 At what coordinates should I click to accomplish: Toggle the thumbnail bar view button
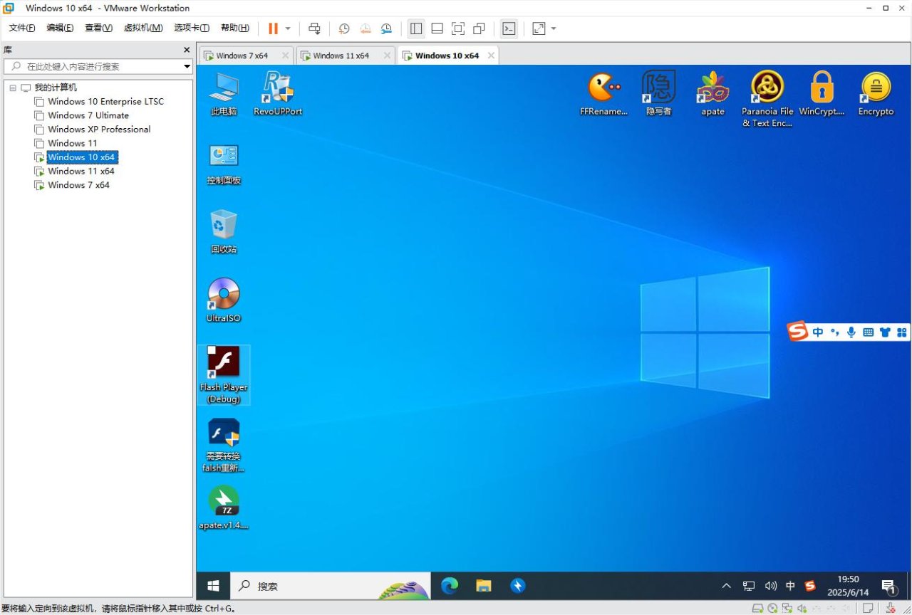(437, 28)
